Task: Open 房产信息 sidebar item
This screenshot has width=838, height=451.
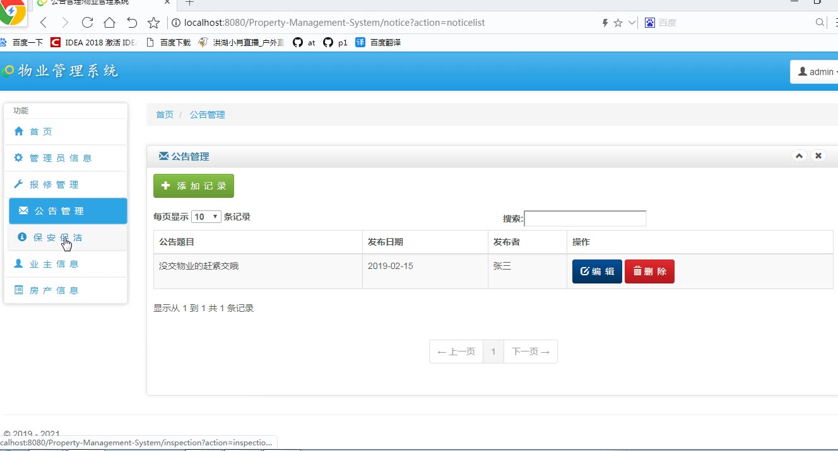Action: coord(66,290)
